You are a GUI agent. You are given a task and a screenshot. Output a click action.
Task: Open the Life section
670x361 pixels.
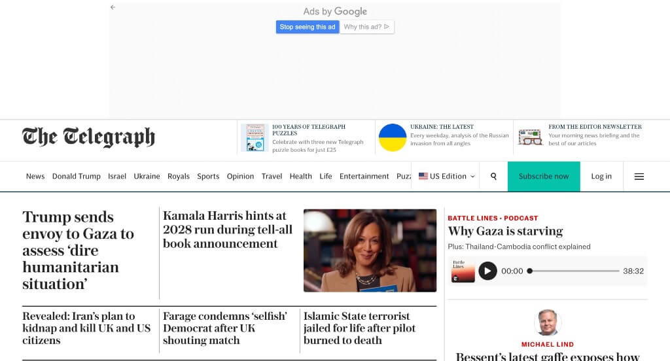coord(326,176)
